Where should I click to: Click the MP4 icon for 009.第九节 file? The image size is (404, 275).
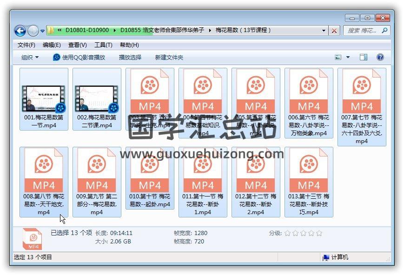[97, 170]
